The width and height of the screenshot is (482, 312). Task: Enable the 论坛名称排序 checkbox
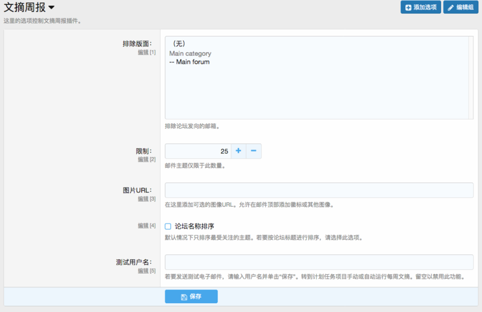point(168,227)
